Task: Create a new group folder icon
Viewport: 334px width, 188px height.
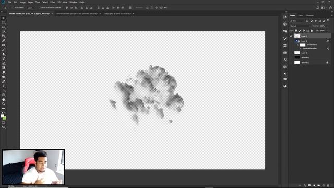Action: [319, 186]
